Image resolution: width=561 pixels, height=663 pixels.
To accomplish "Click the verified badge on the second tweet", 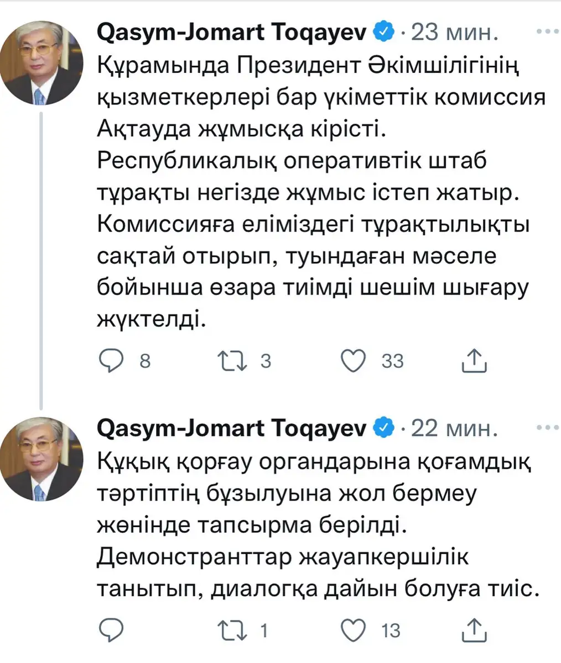I will click(x=385, y=427).
